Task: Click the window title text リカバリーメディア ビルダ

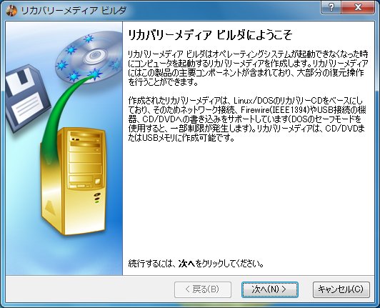Action: point(74,11)
